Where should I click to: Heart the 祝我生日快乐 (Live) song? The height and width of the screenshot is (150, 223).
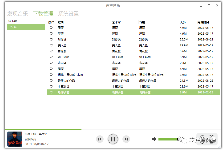click(x=51, y=75)
